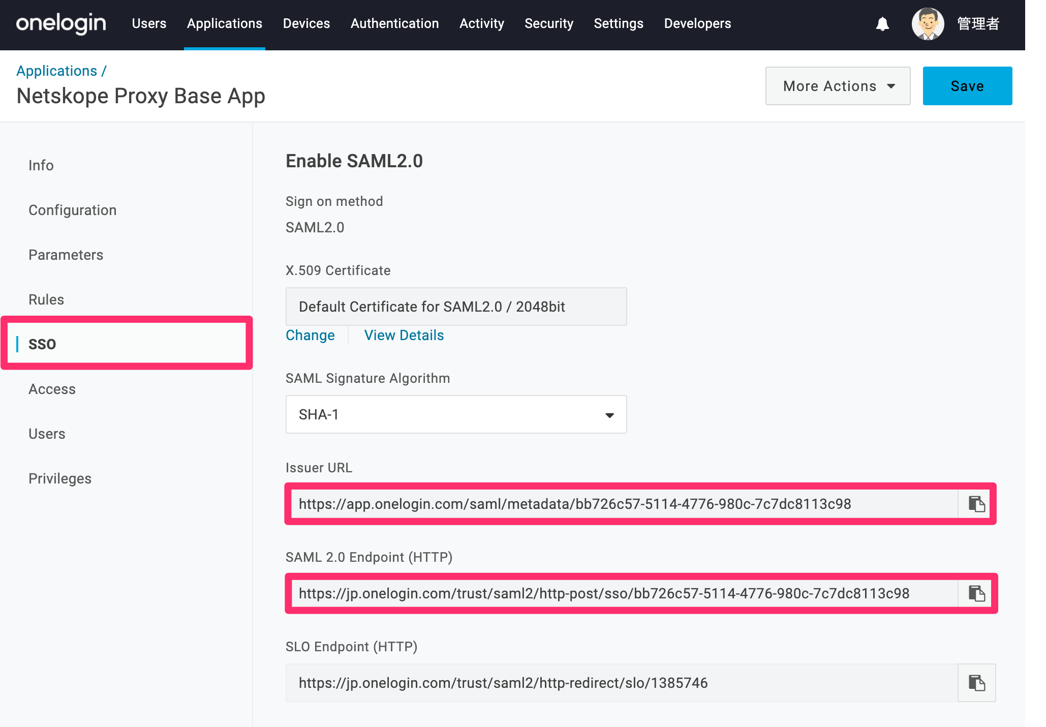Copy the SAML 2.0 Endpoint URL
Screen dimensions: 1046x727
(976, 593)
